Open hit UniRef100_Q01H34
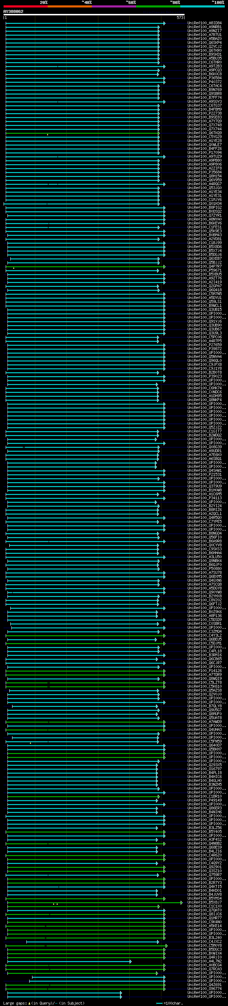The image size is (228, 1006). (x=204, y=203)
